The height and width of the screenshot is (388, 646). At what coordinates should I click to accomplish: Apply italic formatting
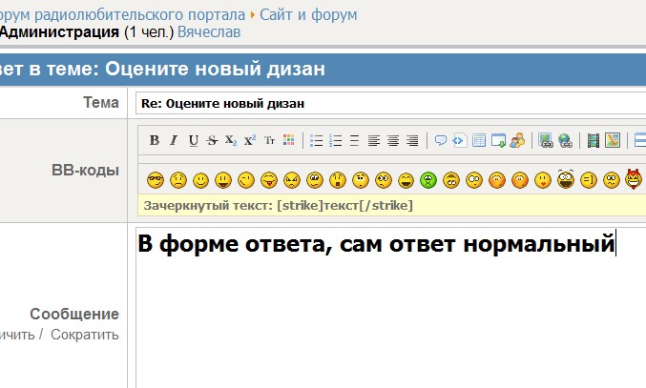click(174, 140)
